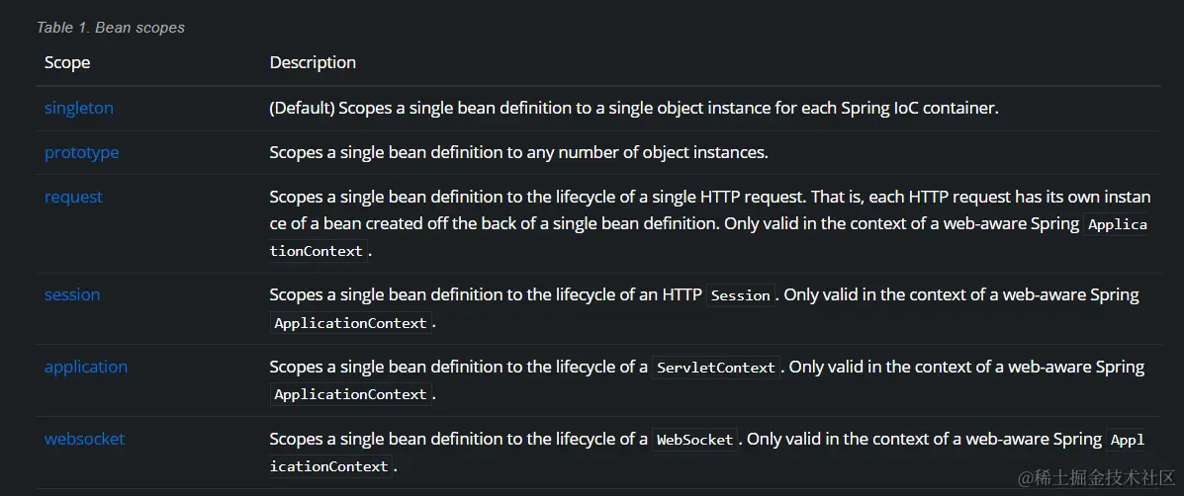Open the prototype scope link
Viewport: 1184px width, 496px height.
pos(81,152)
